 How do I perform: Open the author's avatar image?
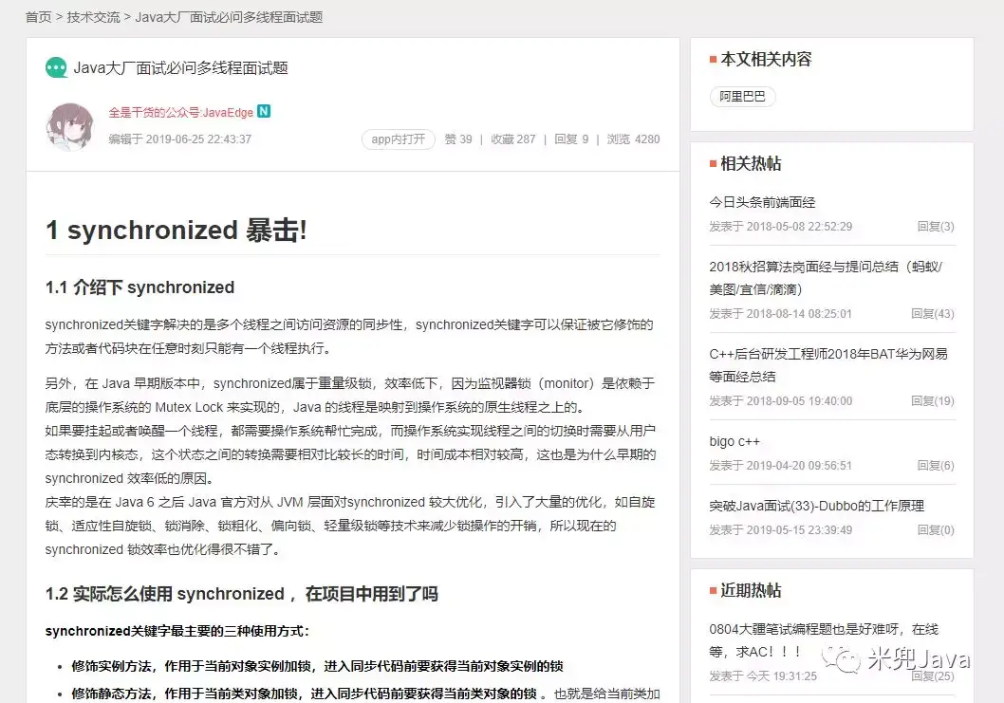[x=70, y=127]
